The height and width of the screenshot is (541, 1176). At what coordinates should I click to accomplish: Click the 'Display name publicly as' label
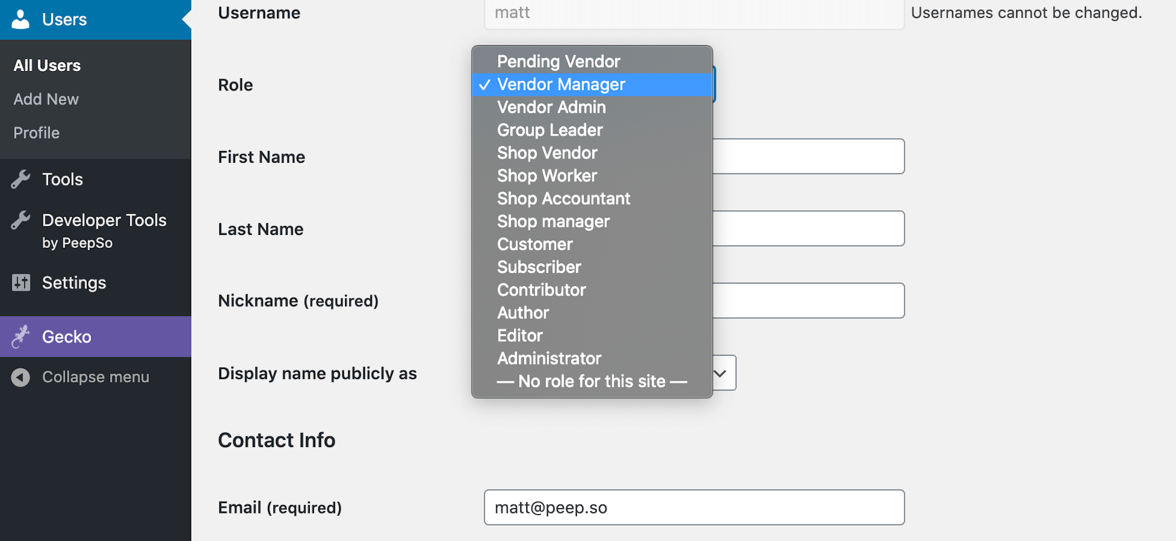318,374
